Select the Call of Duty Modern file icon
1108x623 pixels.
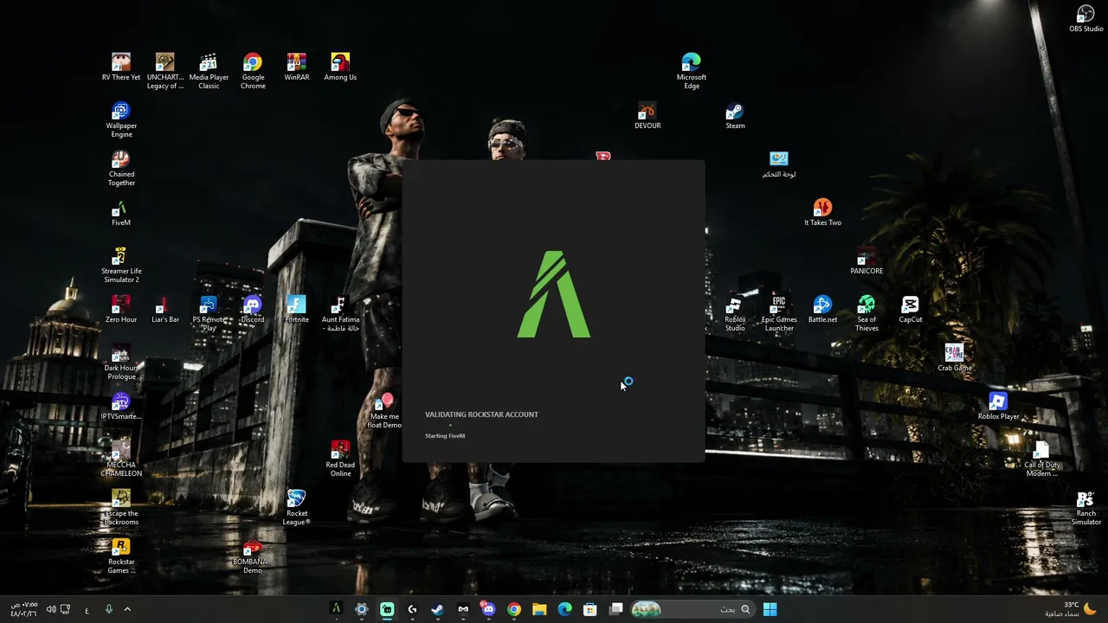[x=1042, y=459]
